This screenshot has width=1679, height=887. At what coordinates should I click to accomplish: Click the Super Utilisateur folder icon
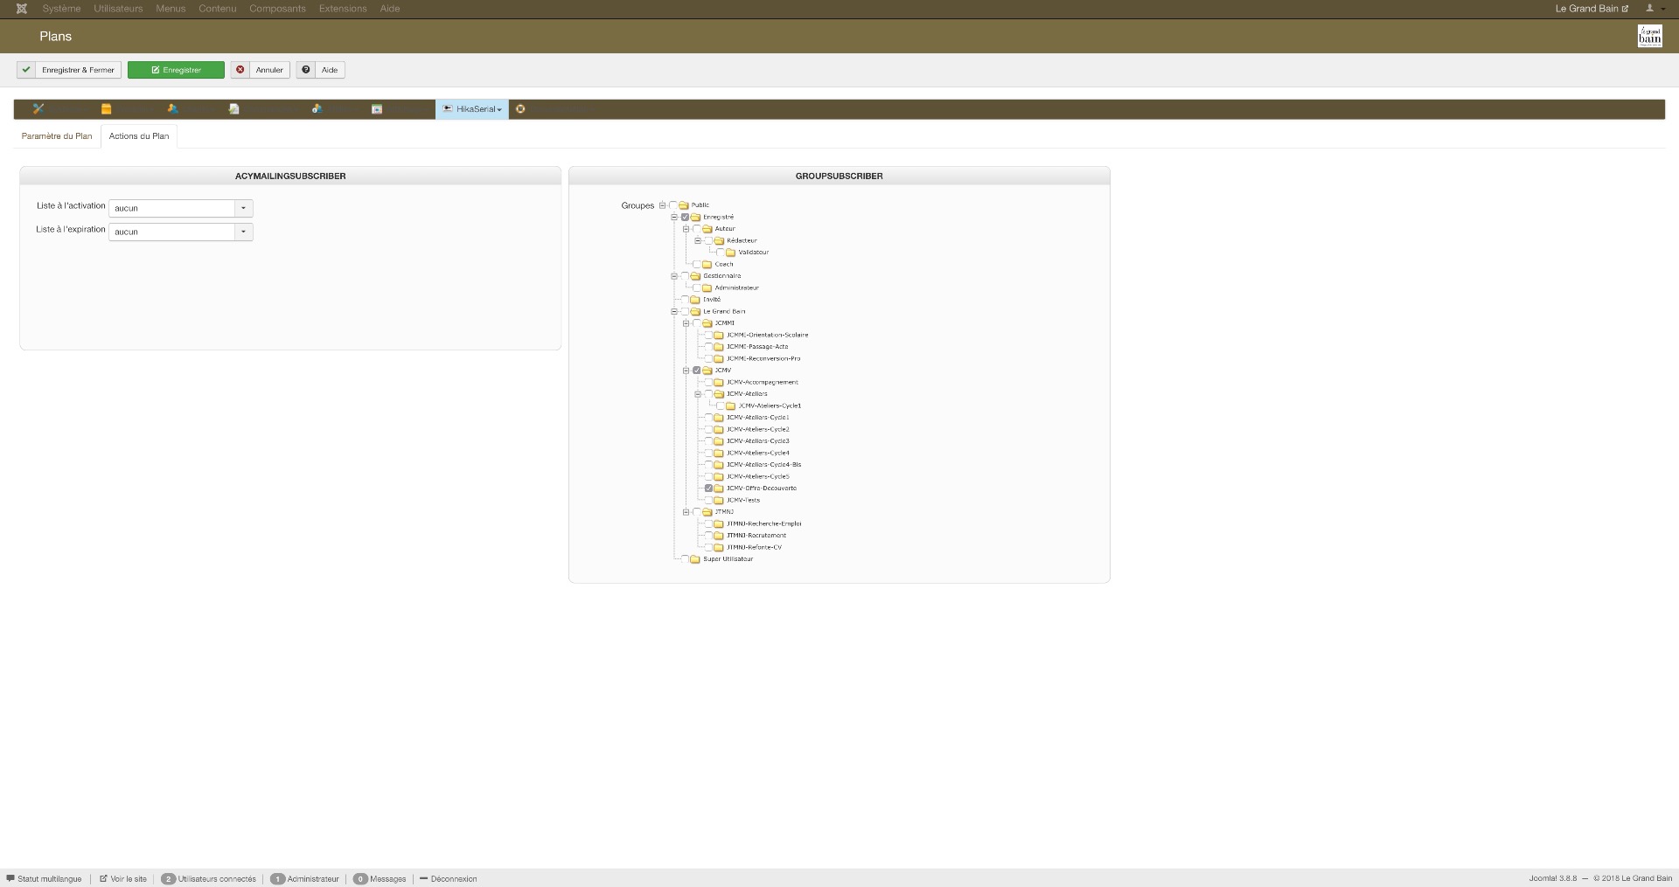coord(695,559)
